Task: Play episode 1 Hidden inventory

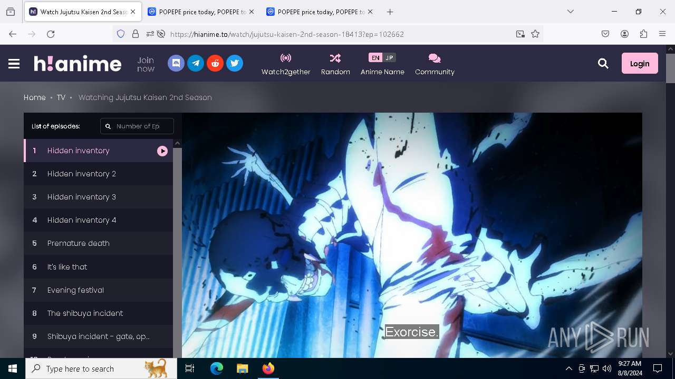Action: 98,151
